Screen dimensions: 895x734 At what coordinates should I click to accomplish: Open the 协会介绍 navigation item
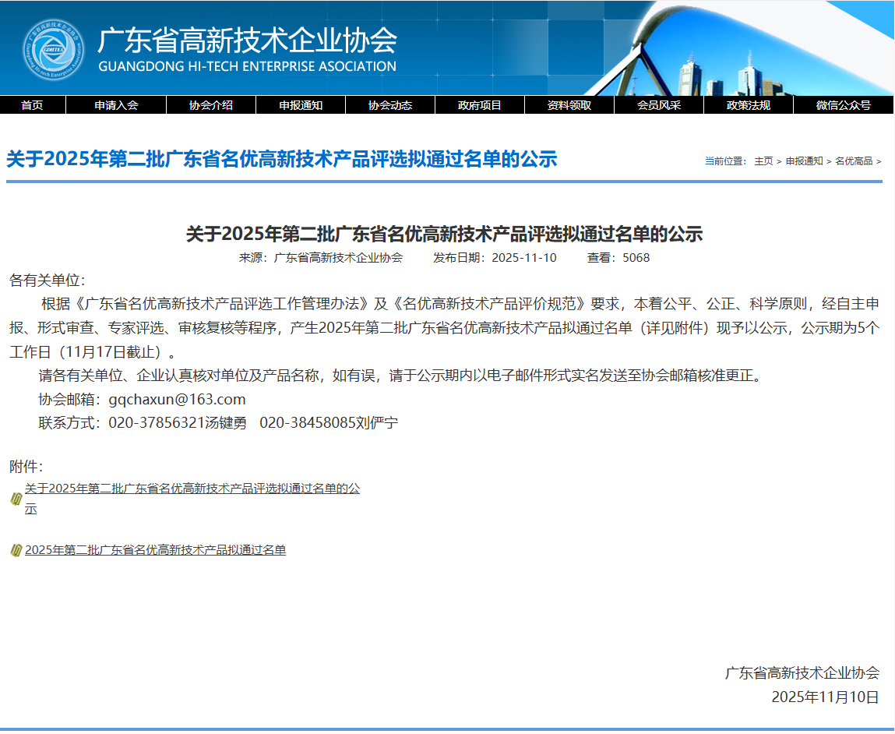pos(211,105)
